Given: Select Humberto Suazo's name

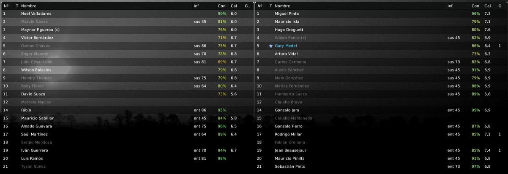Looking at the screenshot, I should pos(291,94).
